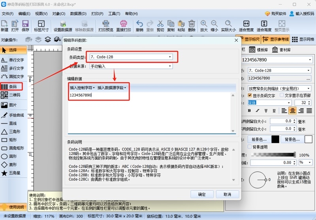Copy object with 复制 icon

(x=171, y=26)
